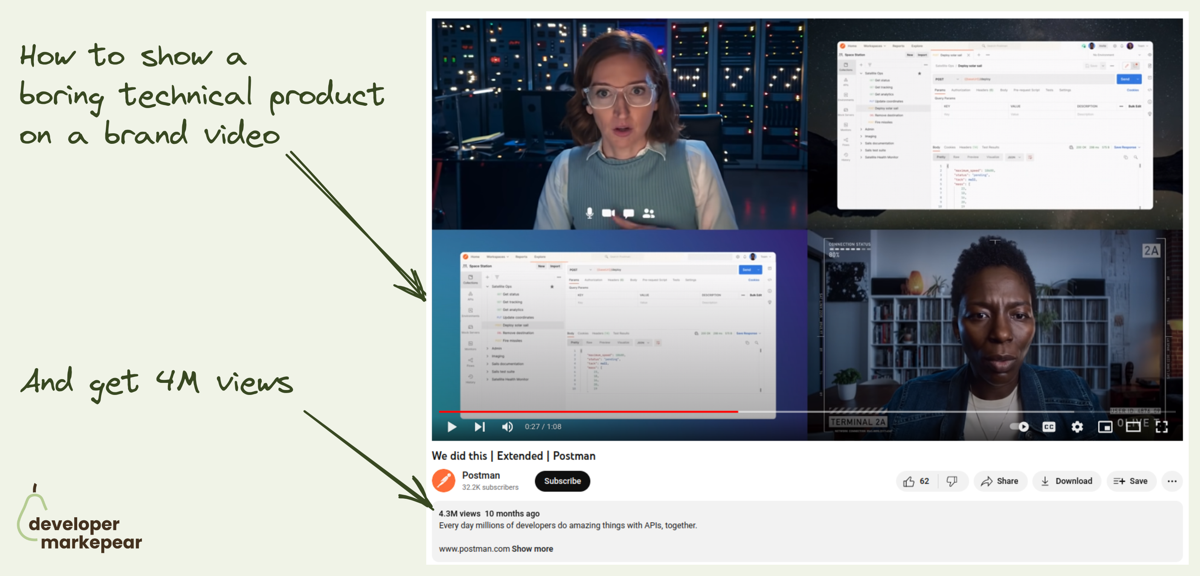Skip to the next video

(x=480, y=427)
